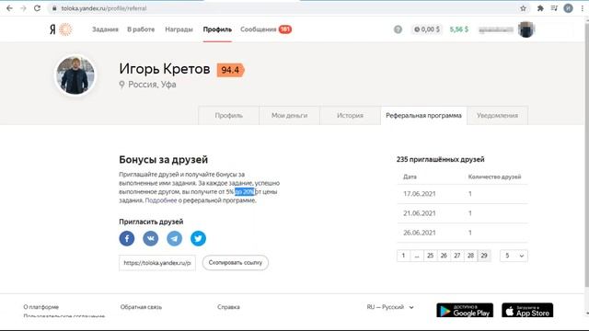Open the Chrome profile avatar
The height and width of the screenshot is (331, 589).
coord(568,8)
